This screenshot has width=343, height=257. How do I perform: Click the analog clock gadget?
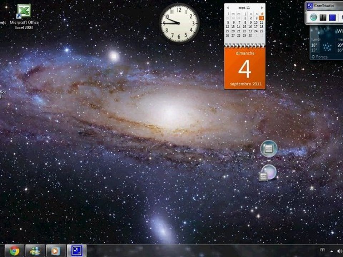pos(179,23)
